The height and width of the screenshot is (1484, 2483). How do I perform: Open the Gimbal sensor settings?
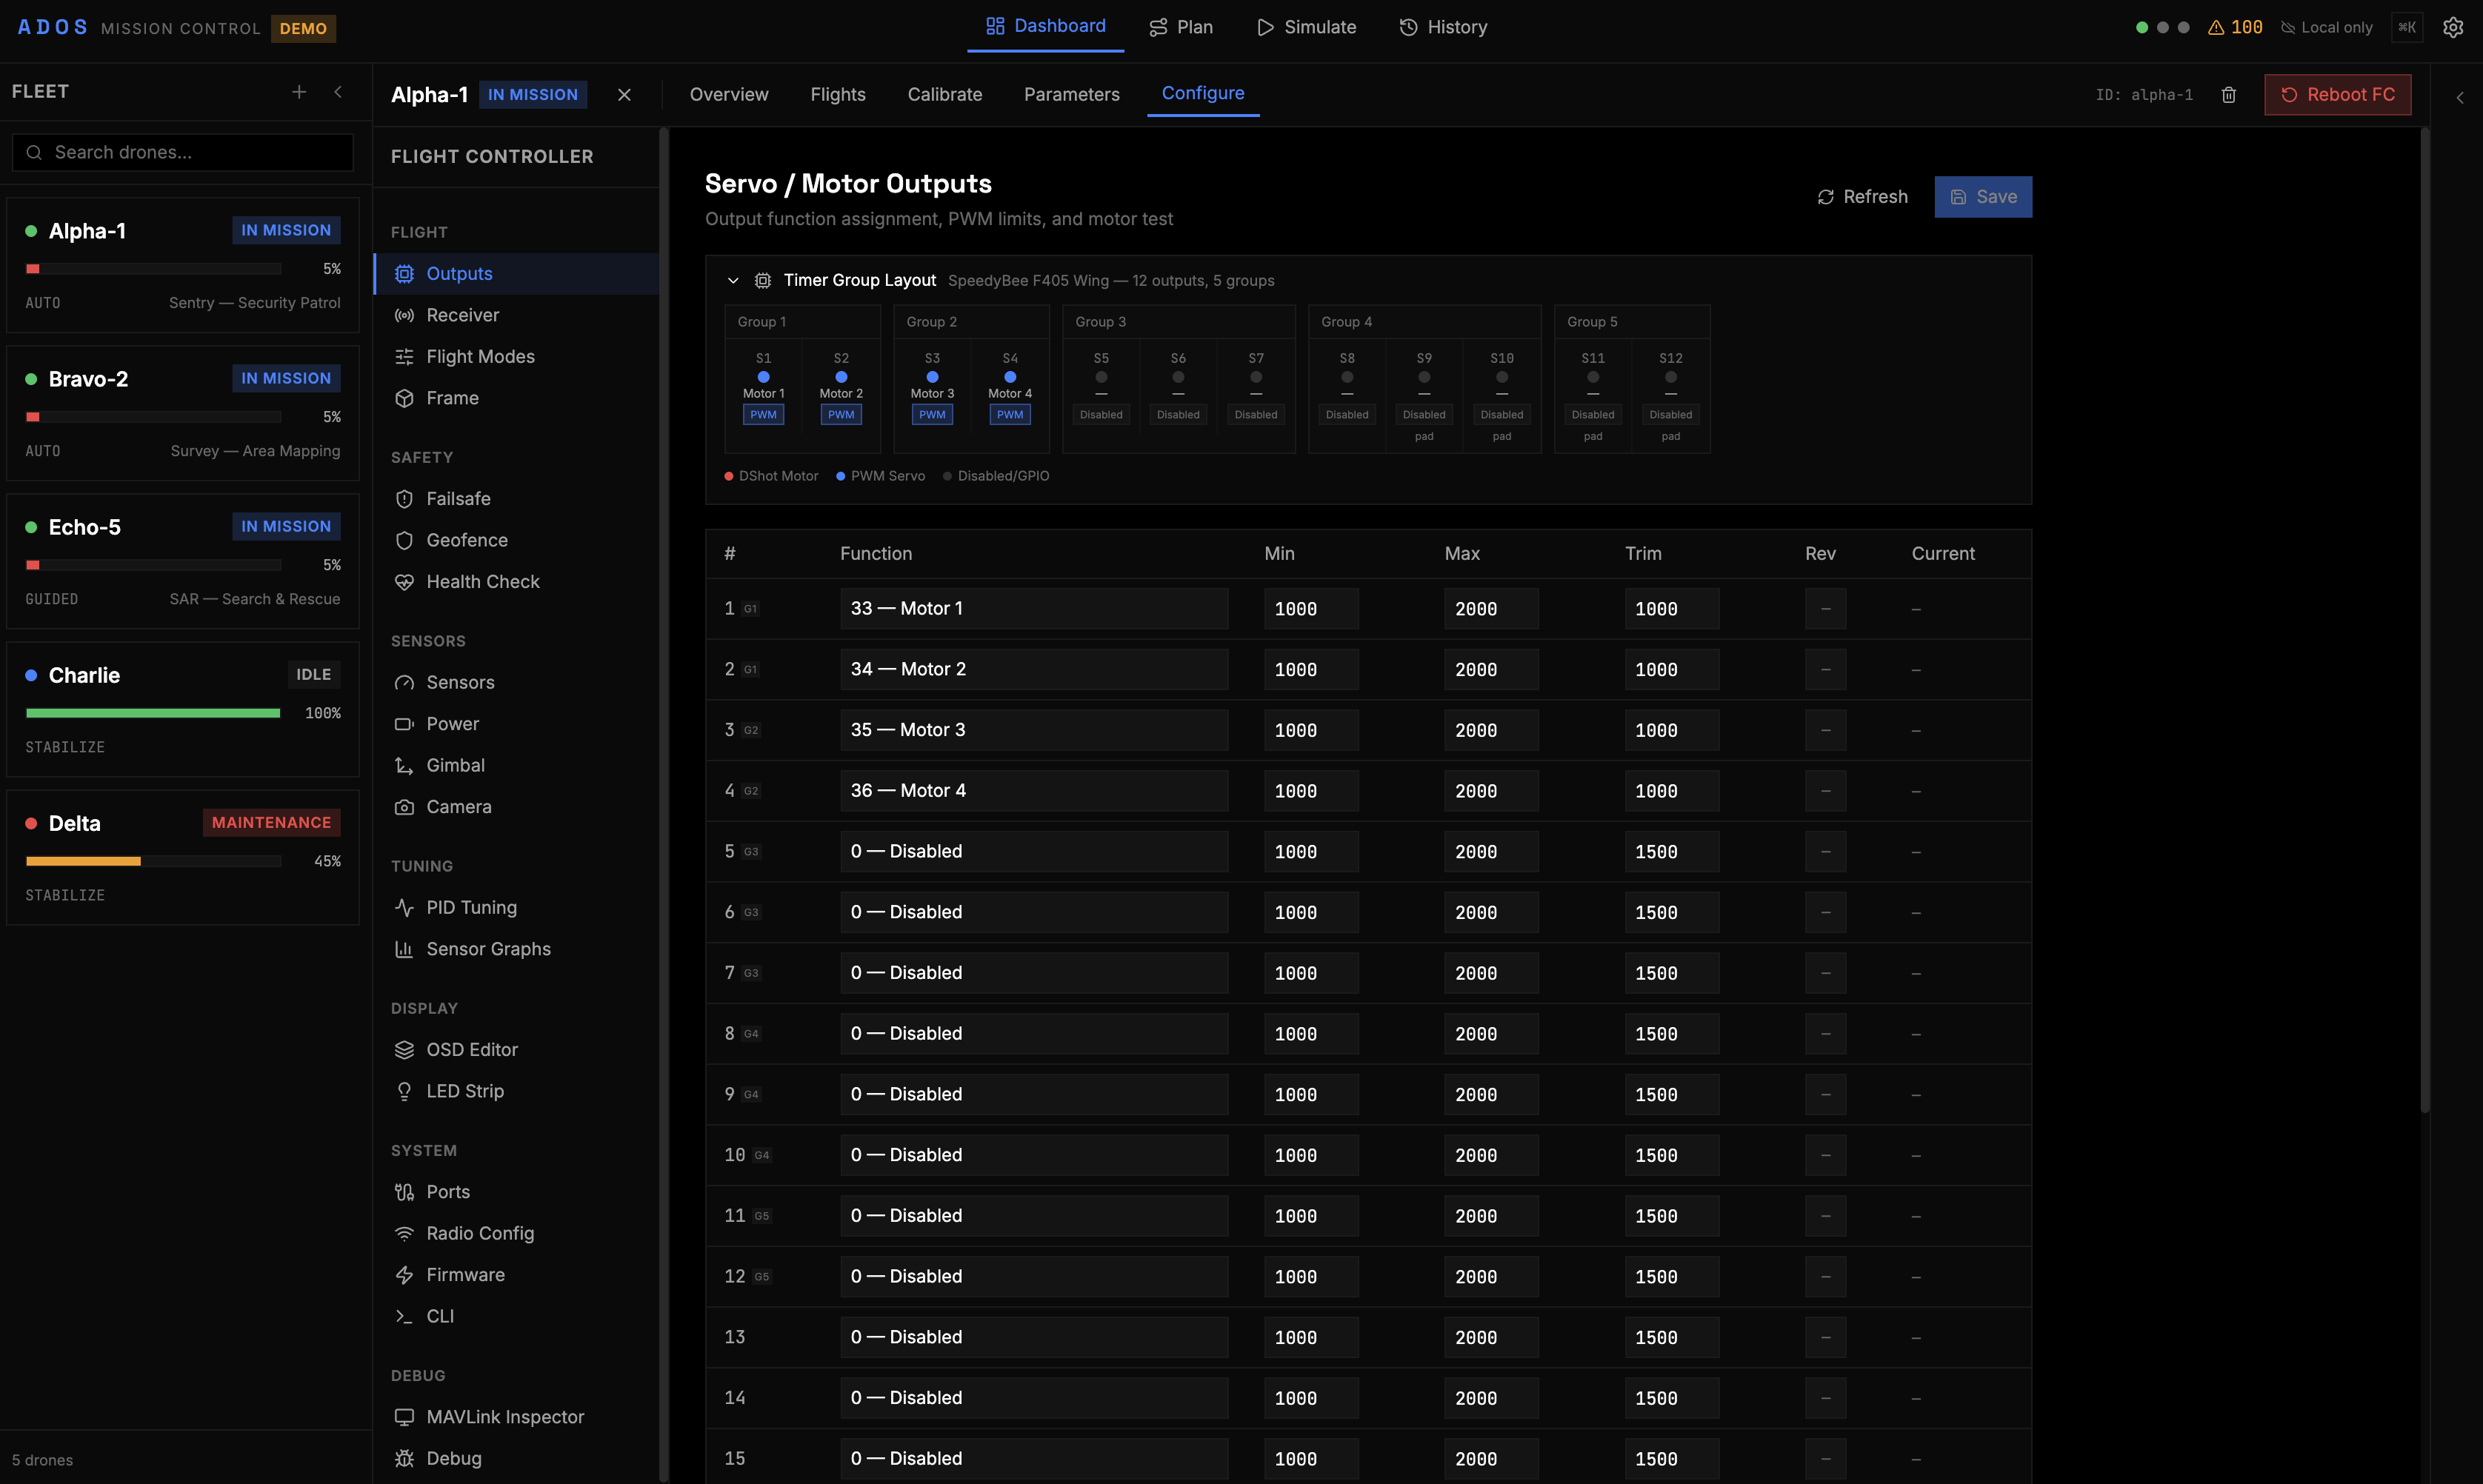click(455, 765)
